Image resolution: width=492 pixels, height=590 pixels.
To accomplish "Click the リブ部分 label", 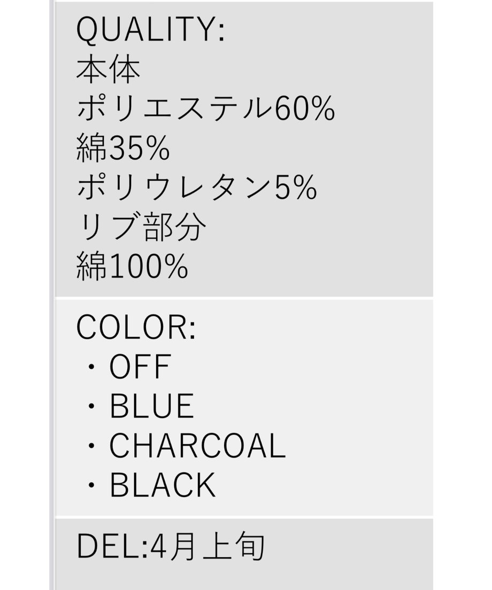I will point(141,227).
